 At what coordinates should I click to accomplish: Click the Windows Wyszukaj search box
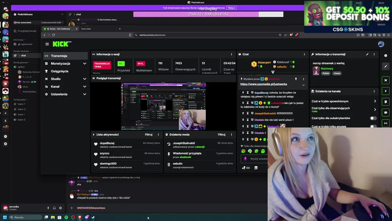click(x=25, y=217)
